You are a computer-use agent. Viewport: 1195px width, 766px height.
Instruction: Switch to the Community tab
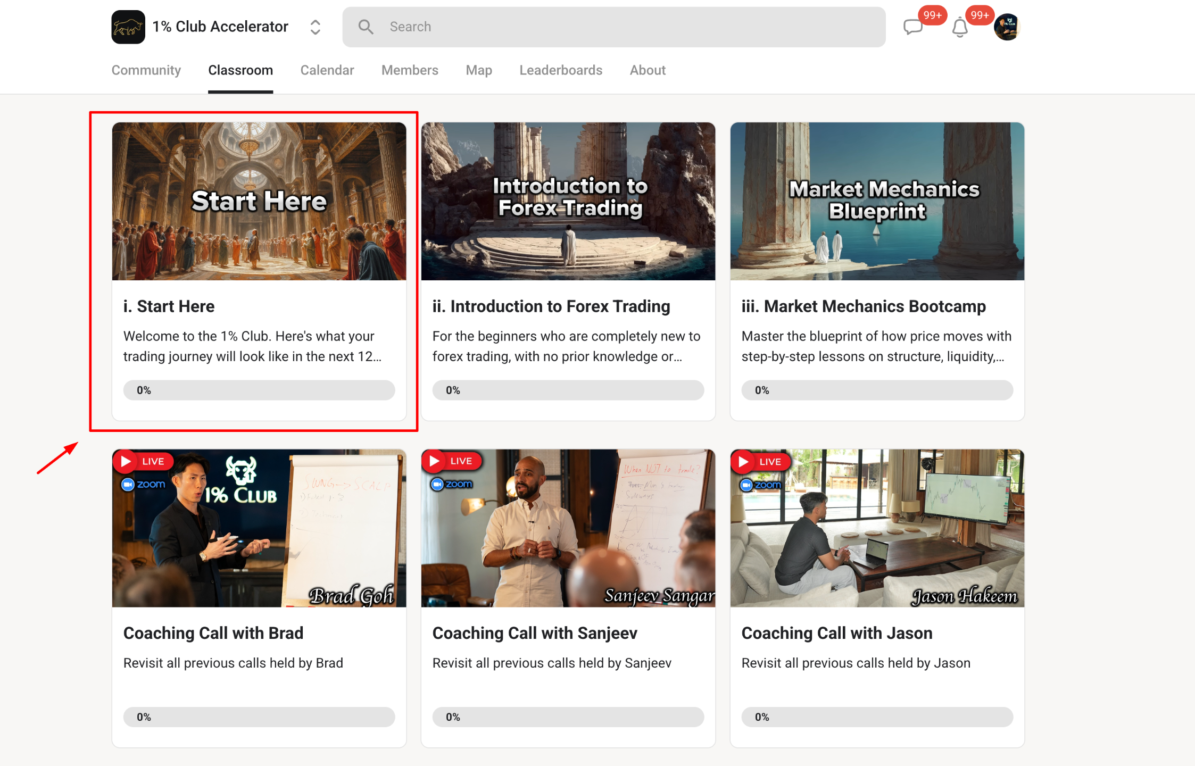click(146, 70)
